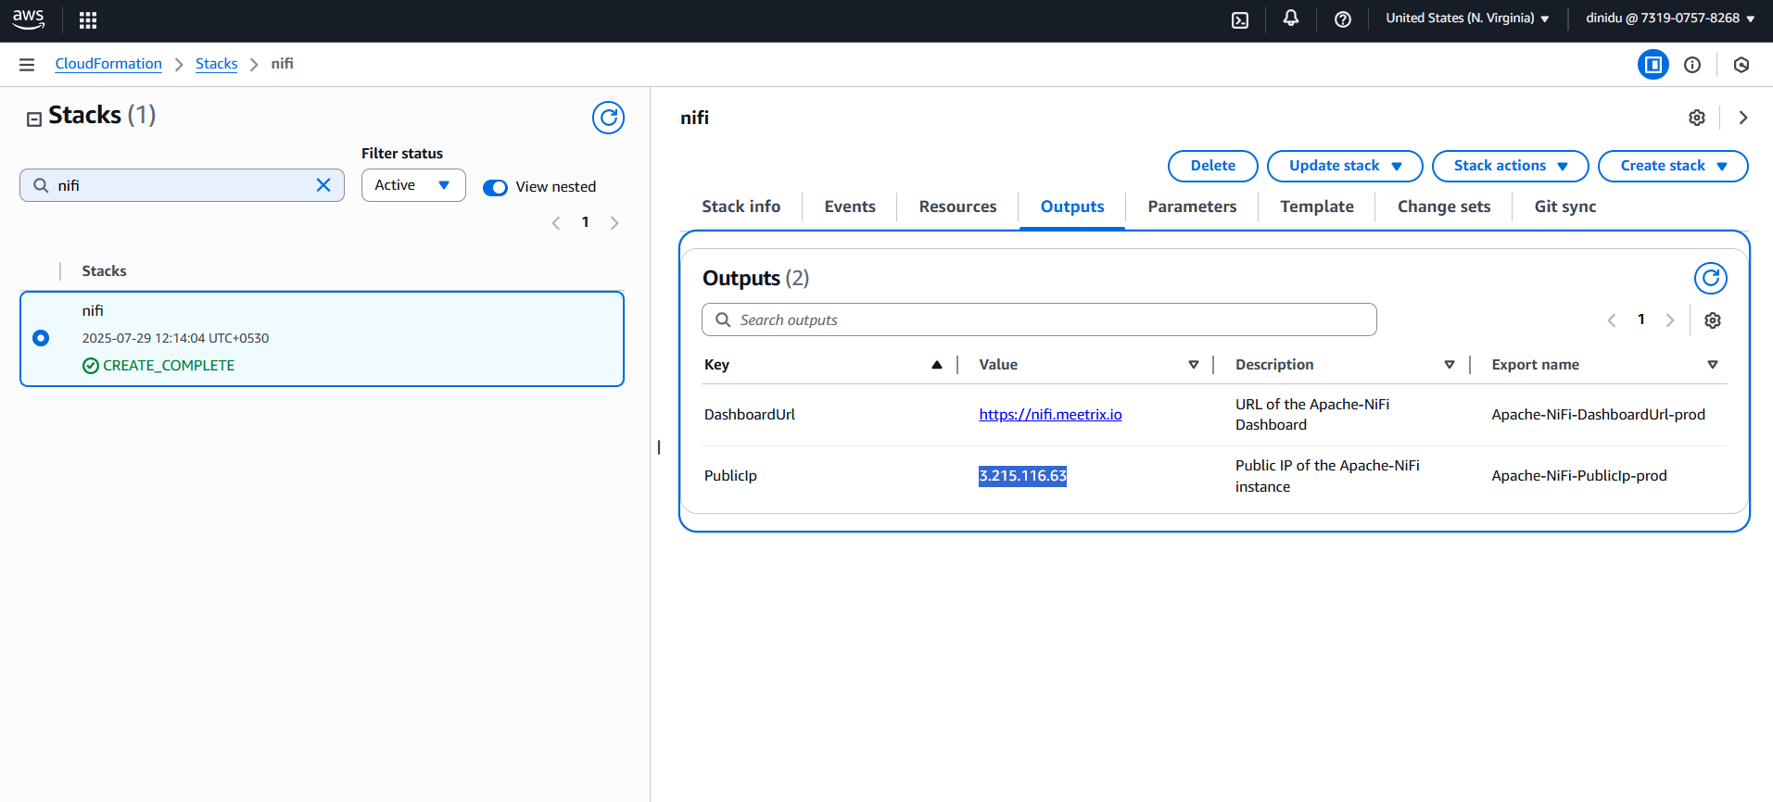Open the help question mark icon

[x=1343, y=19]
